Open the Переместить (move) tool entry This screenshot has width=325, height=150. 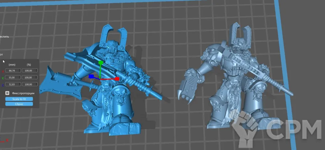coord(5,37)
